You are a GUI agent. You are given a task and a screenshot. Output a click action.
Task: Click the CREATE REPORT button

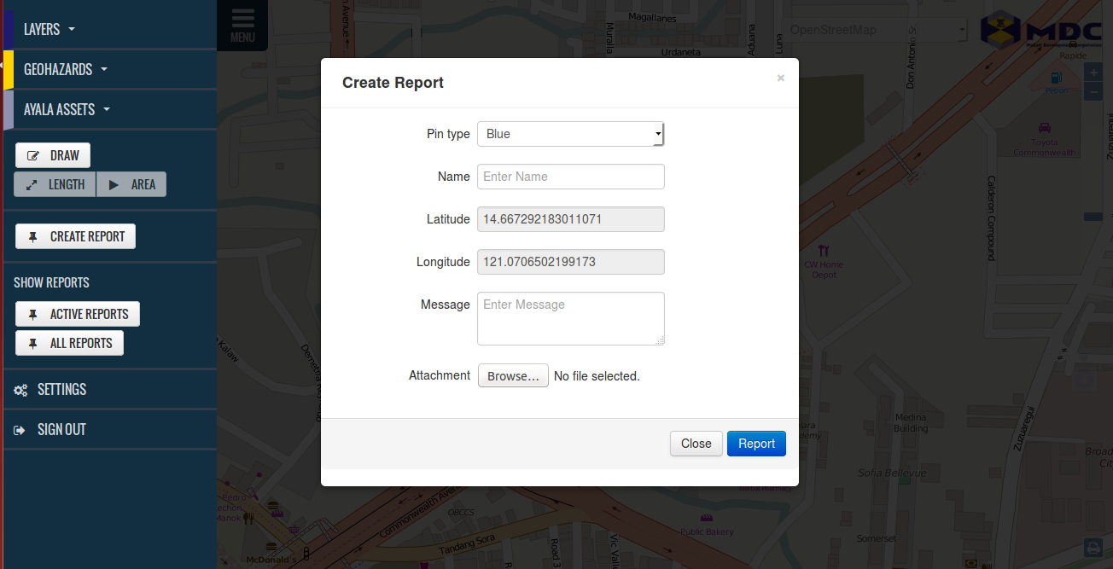click(x=75, y=236)
